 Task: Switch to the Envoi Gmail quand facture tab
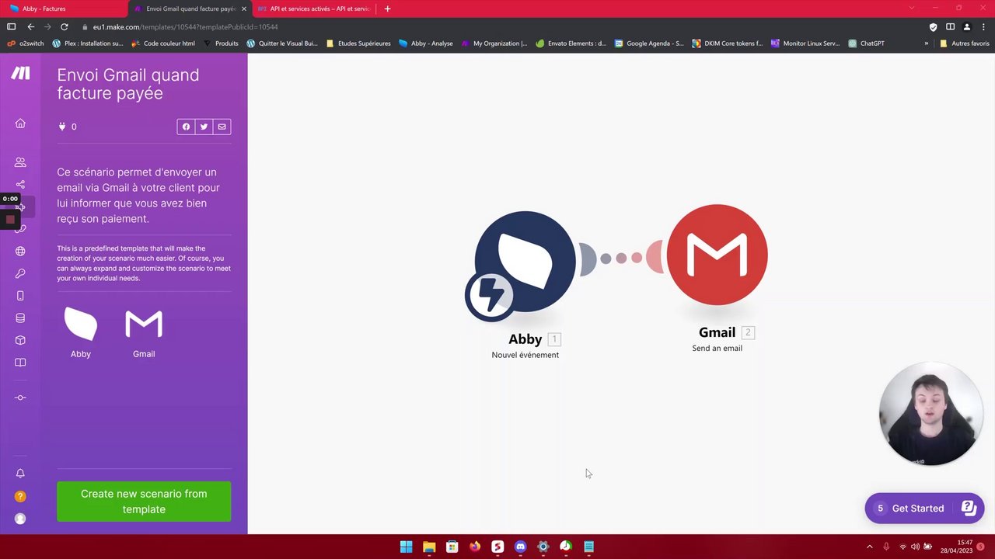pos(191,9)
